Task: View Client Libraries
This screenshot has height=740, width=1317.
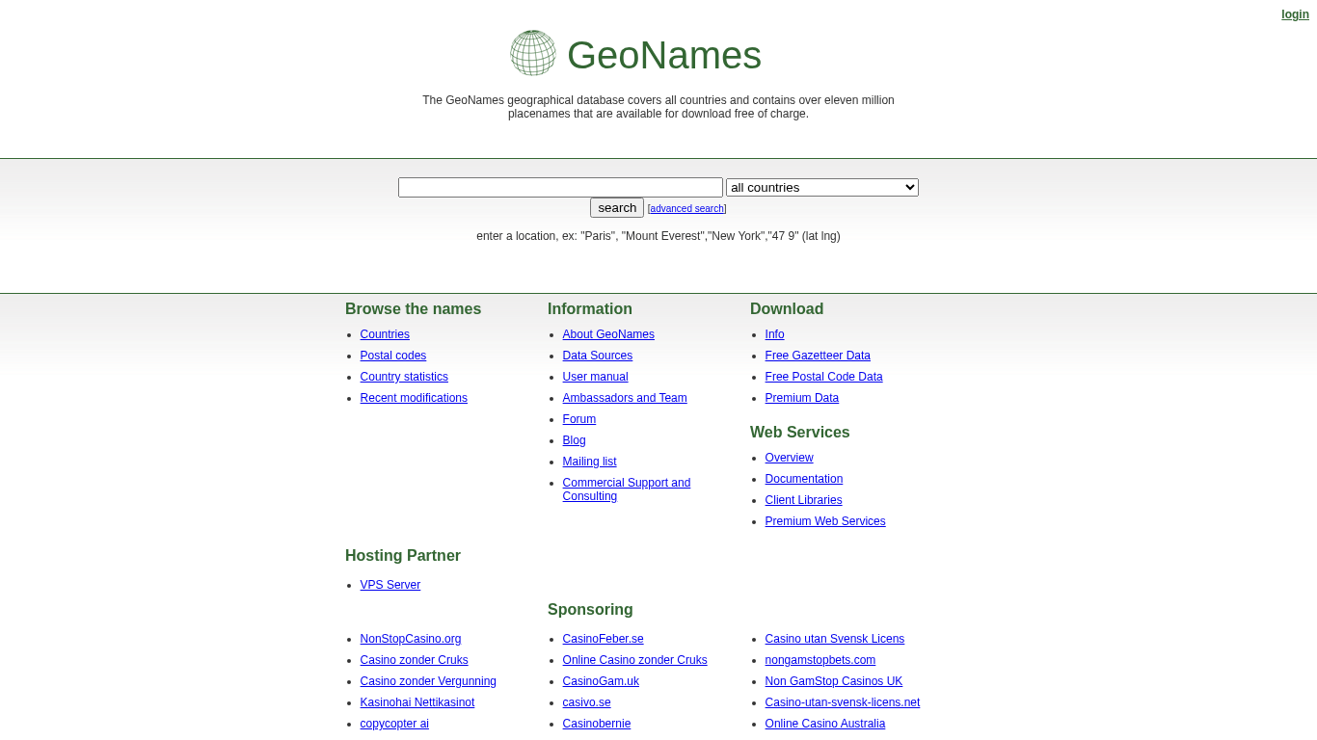Action: click(x=804, y=500)
